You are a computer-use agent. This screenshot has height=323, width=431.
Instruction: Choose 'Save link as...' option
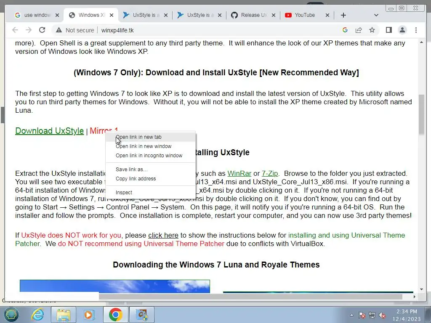[151, 169]
